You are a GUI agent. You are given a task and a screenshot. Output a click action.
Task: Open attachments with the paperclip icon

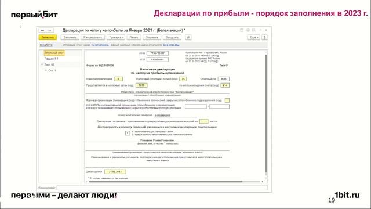(x=188, y=37)
